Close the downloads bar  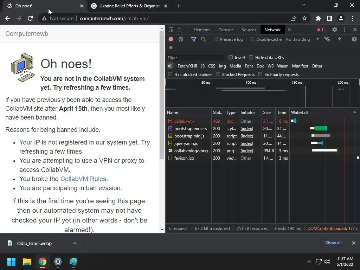click(354, 243)
